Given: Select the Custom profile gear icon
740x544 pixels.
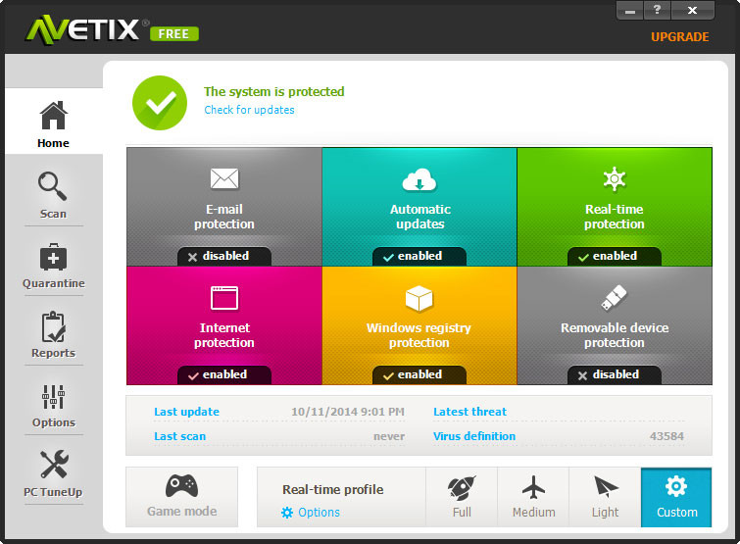Looking at the screenshot, I should pos(676,486).
